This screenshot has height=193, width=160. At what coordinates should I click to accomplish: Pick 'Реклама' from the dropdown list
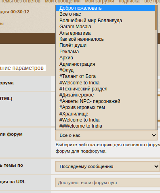(105, 52)
